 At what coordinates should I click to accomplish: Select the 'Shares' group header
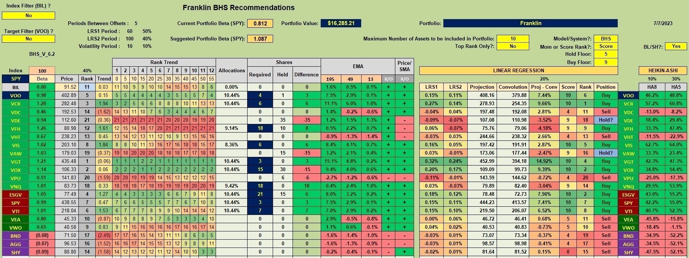click(x=284, y=62)
